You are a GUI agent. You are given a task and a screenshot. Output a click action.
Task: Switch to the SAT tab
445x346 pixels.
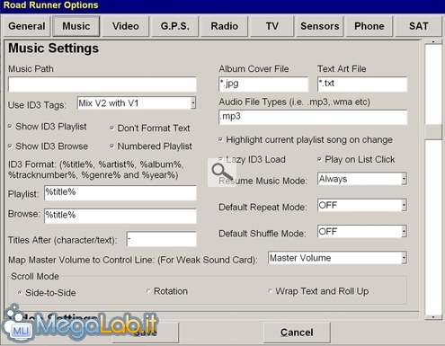[x=419, y=26]
